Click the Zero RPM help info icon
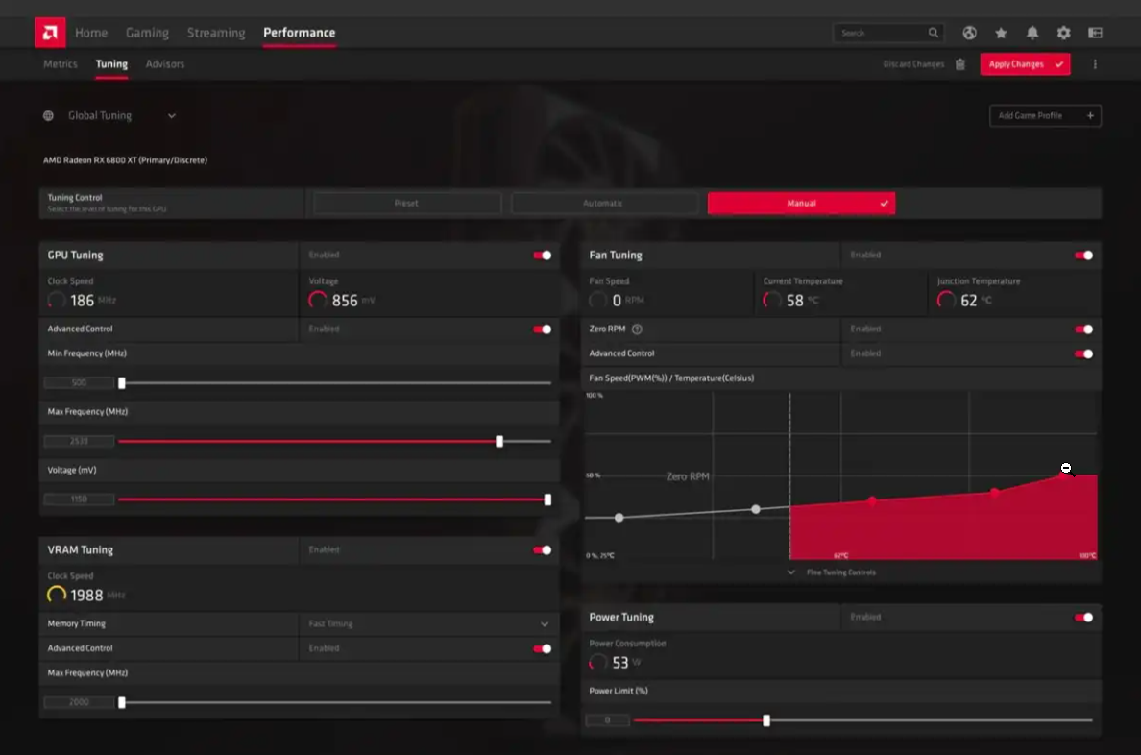This screenshot has height=755, width=1141. point(637,329)
